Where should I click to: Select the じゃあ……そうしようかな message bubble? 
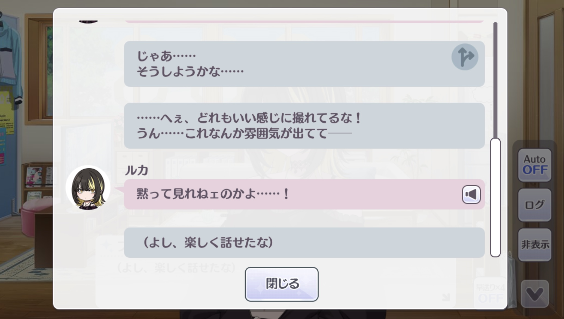point(304,64)
